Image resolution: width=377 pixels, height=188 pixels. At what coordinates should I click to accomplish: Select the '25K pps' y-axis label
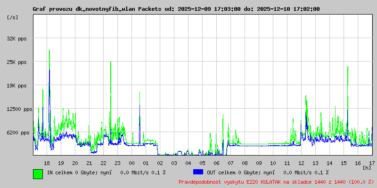17,62
